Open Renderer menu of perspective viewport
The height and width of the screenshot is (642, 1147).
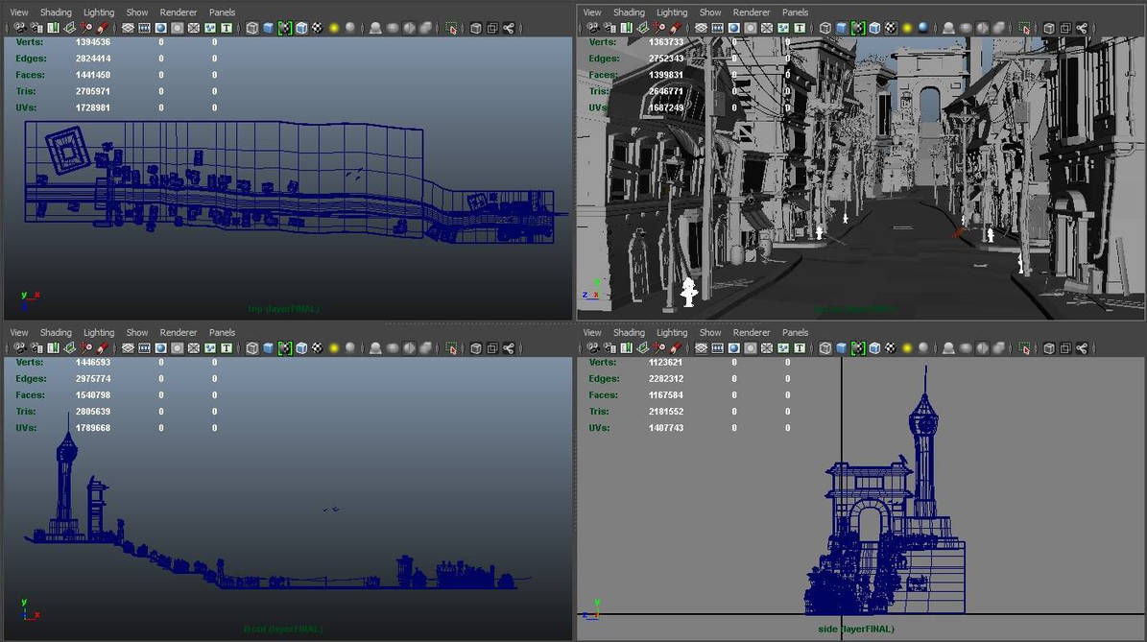point(752,12)
